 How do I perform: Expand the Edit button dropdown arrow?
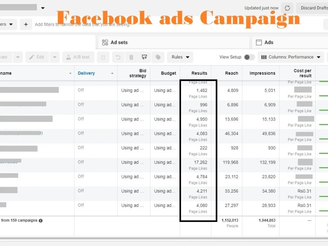coord(54,57)
